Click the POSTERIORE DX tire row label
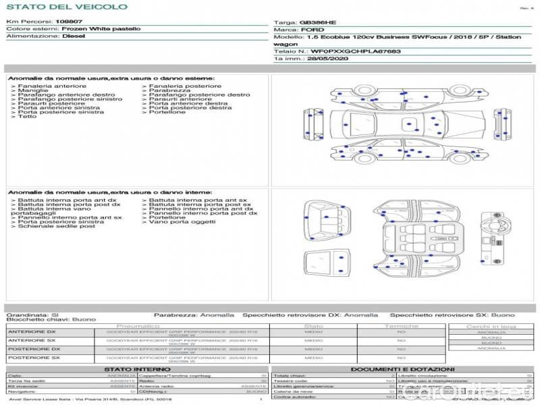 coord(34,349)
